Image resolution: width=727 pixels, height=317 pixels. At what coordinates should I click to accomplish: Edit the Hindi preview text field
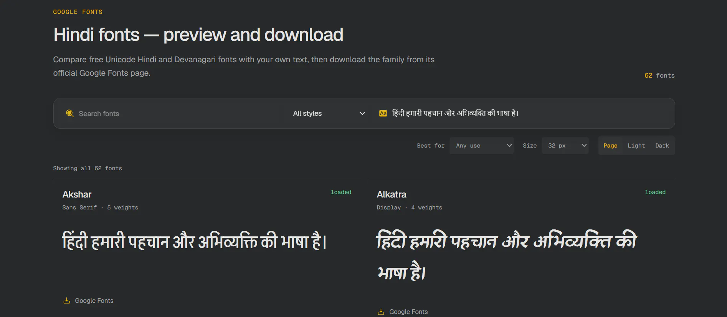pyautogui.click(x=530, y=113)
